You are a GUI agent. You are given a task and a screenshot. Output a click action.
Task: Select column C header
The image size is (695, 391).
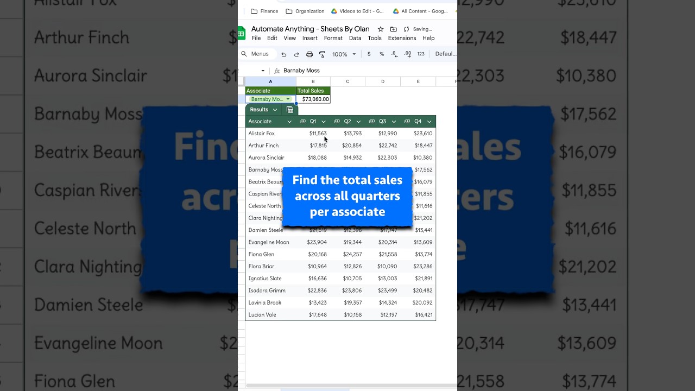[347, 81]
